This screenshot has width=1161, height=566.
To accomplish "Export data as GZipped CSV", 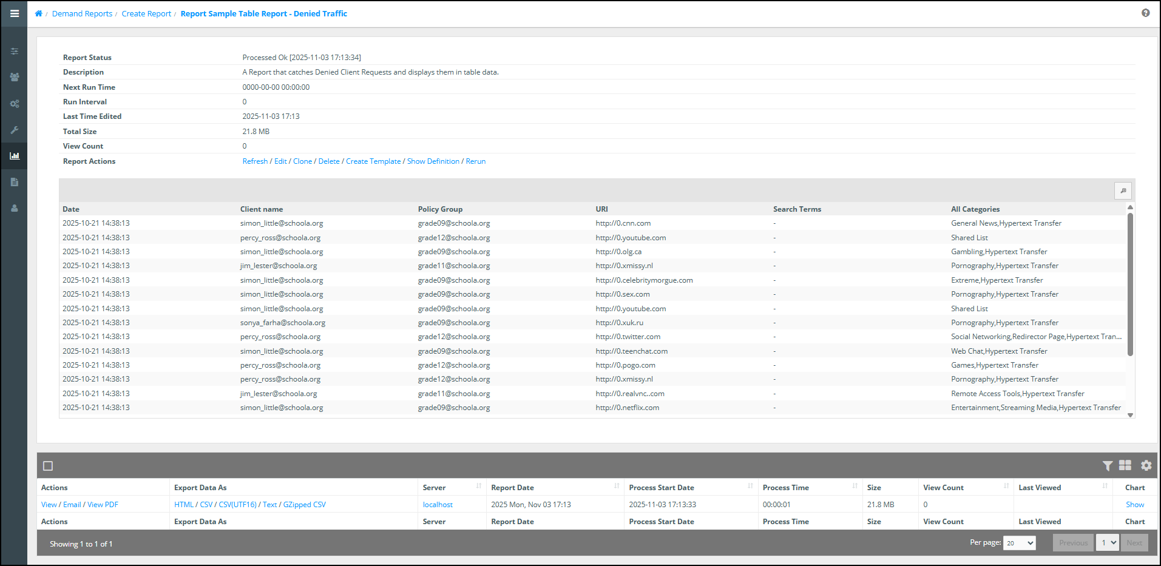I will click(305, 505).
